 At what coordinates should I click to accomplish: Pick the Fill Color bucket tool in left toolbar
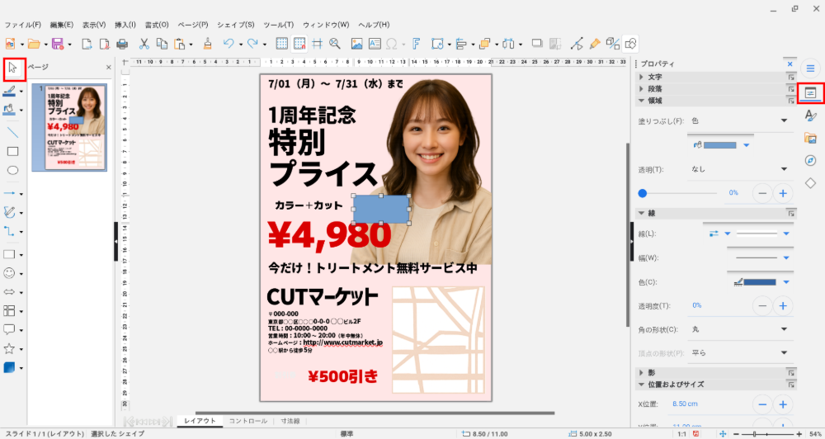9,110
